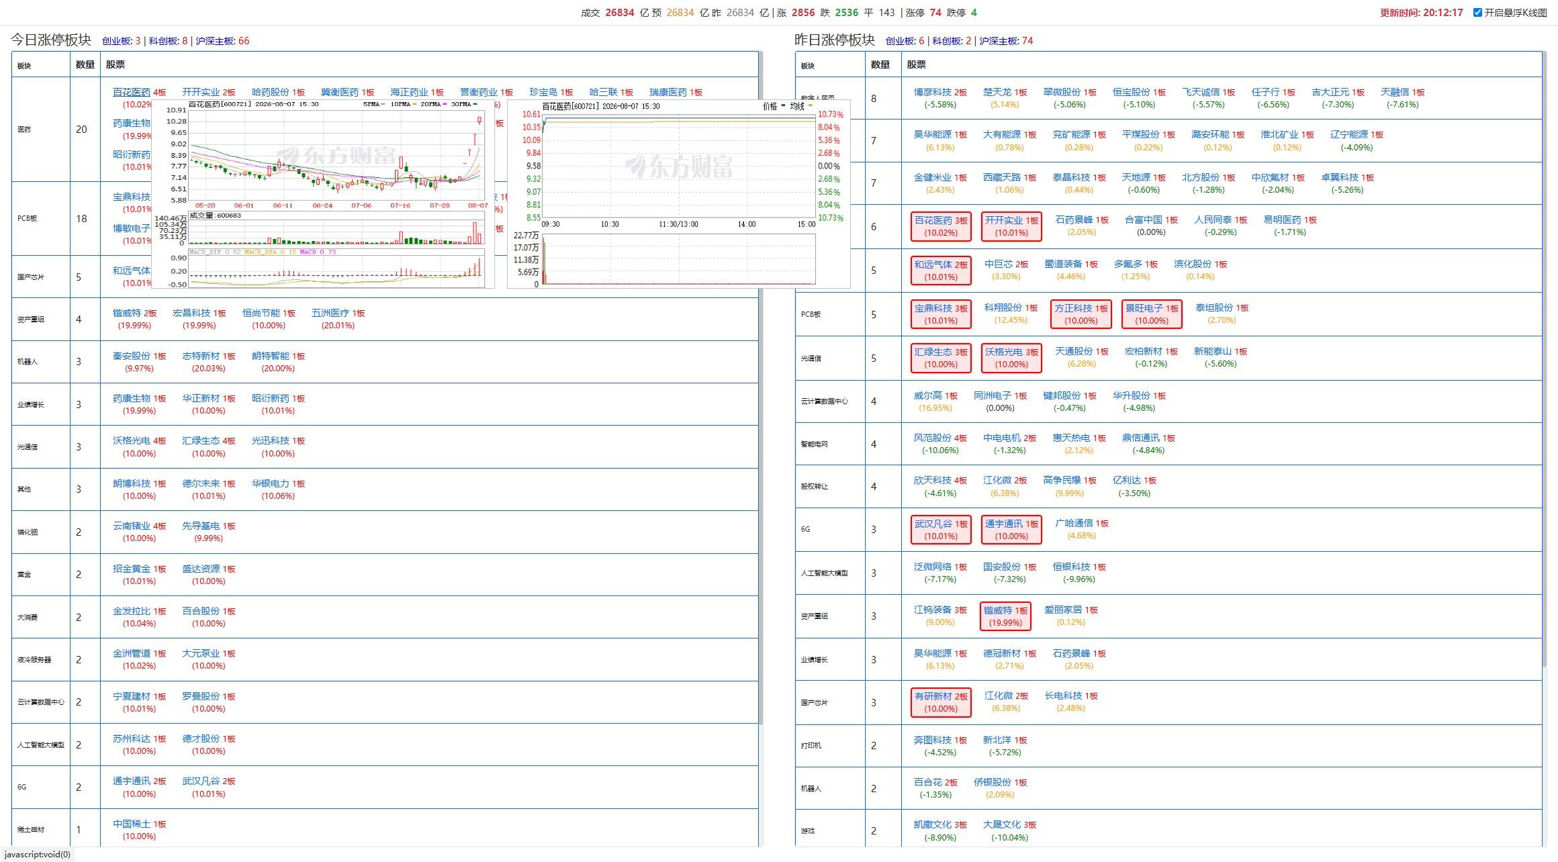Click the 金发拉比 stock link

[x=132, y=611]
